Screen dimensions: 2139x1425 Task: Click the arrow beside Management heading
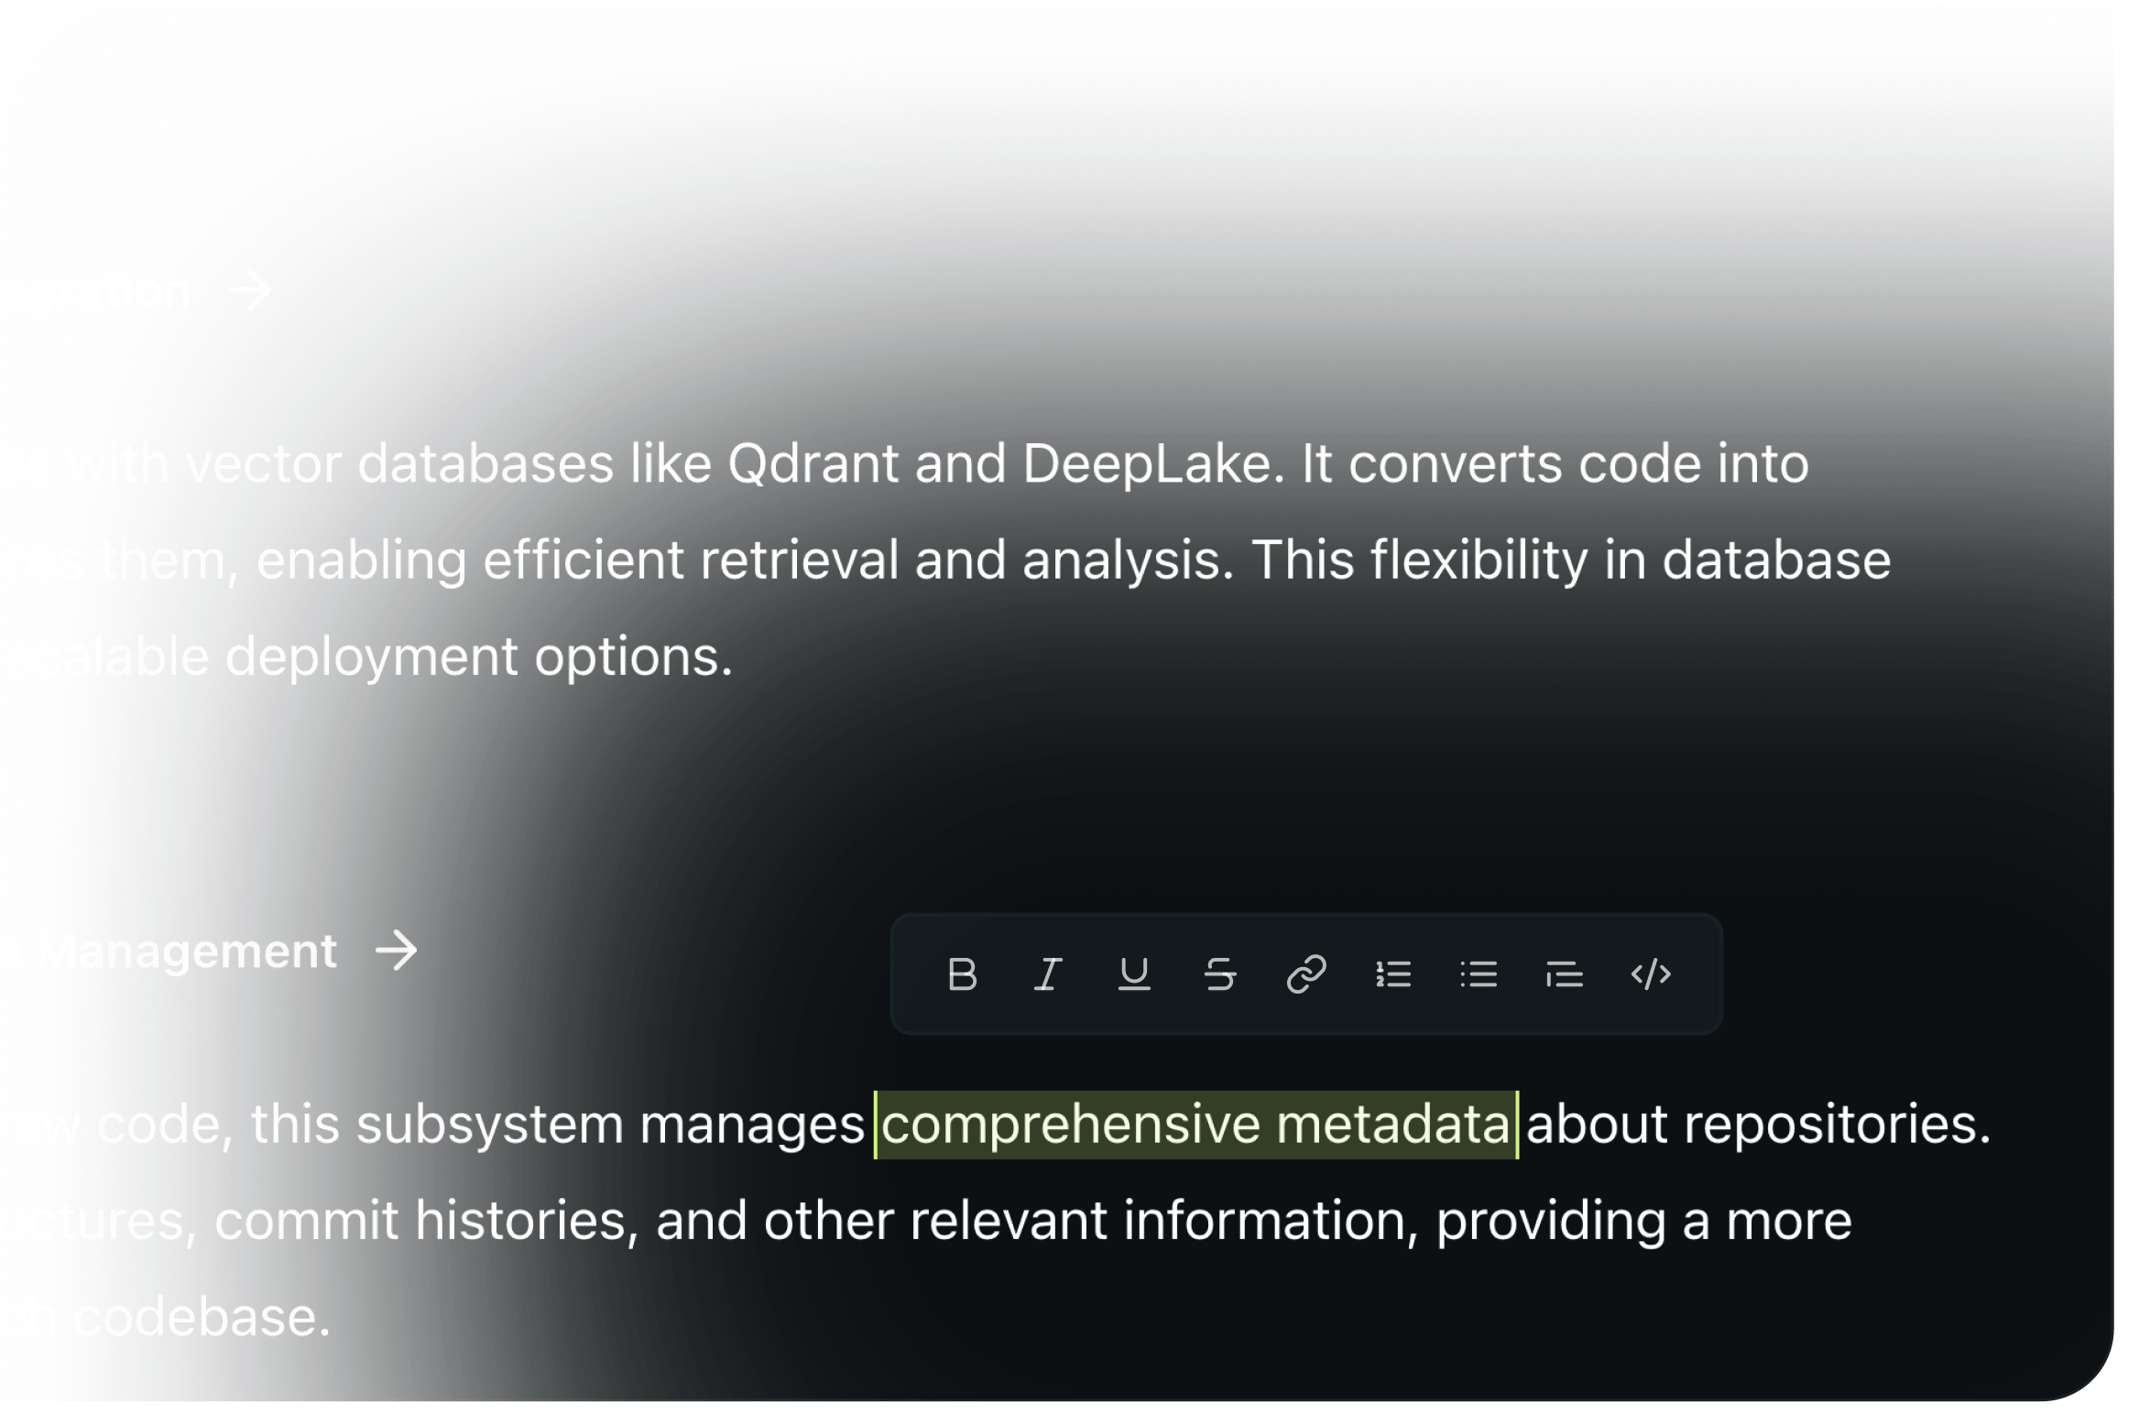tap(397, 952)
